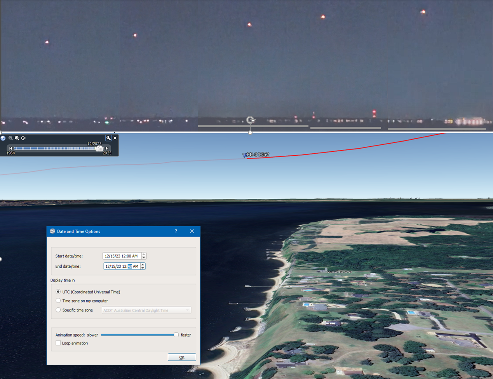Click the 12/2023 time slider thumb
This screenshot has width=493, height=379.
click(x=100, y=149)
